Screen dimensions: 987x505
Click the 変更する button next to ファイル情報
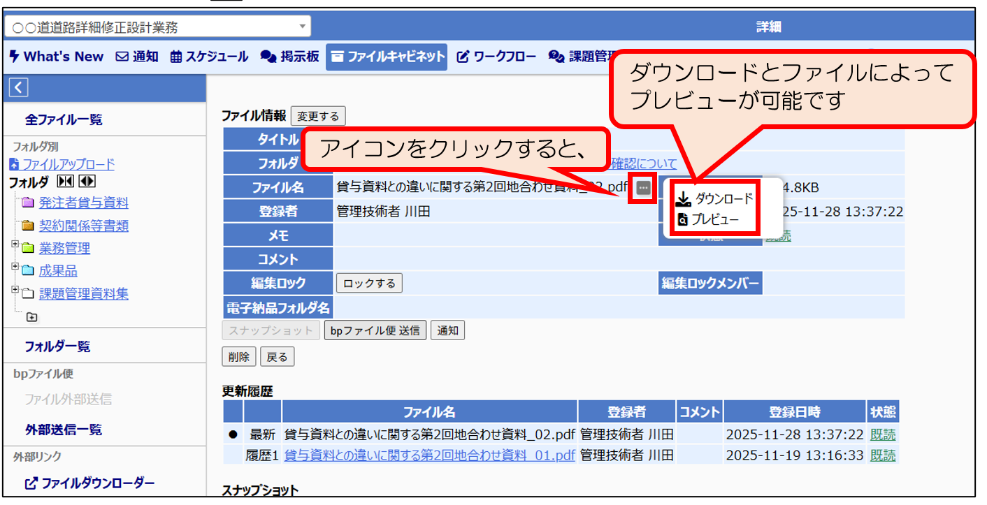(318, 117)
